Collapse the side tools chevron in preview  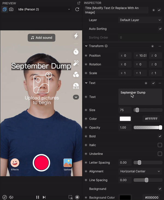coord(76,97)
